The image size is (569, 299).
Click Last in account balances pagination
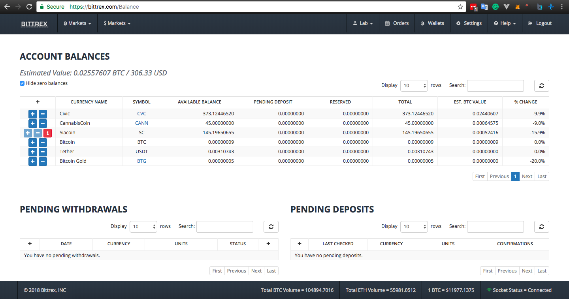542,177
